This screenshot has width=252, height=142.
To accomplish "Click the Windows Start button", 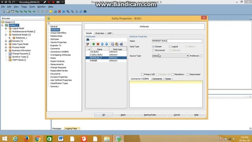I will click(x=4, y=138).
